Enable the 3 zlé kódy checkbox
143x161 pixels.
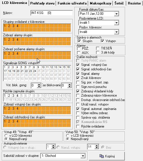coord(98,52)
